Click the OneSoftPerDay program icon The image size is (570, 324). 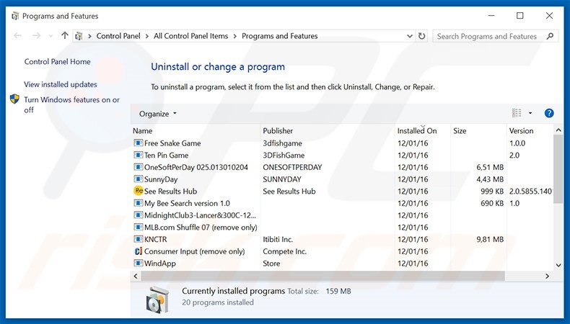138,167
